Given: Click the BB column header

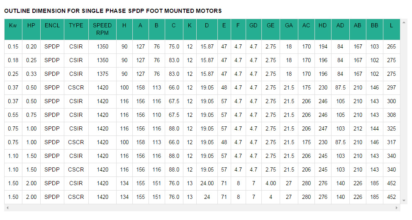Looking at the screenshot, I should point(374,25).
